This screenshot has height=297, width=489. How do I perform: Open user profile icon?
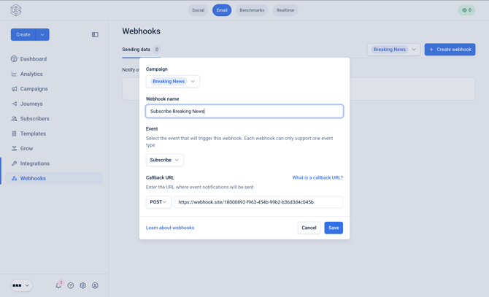95,285
